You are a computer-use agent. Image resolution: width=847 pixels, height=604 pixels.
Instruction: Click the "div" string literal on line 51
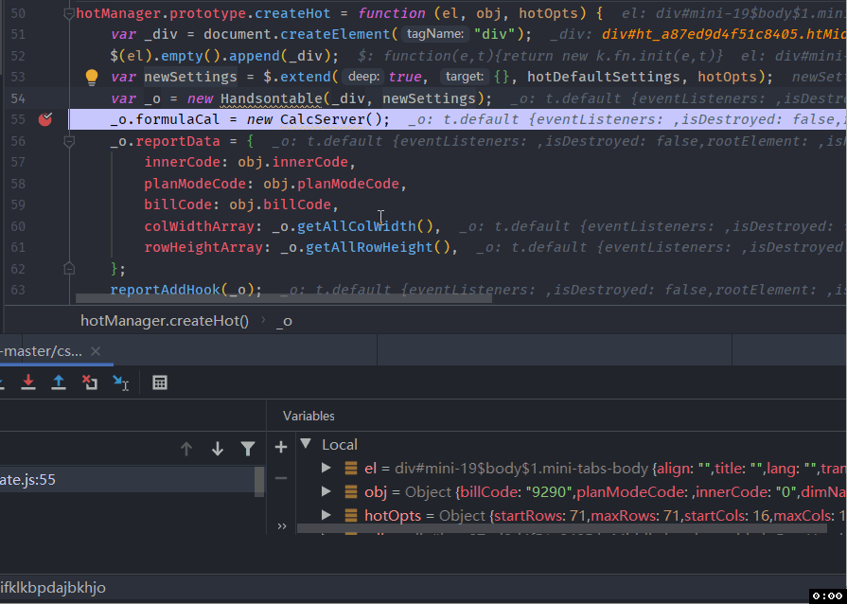pos(495,35)
